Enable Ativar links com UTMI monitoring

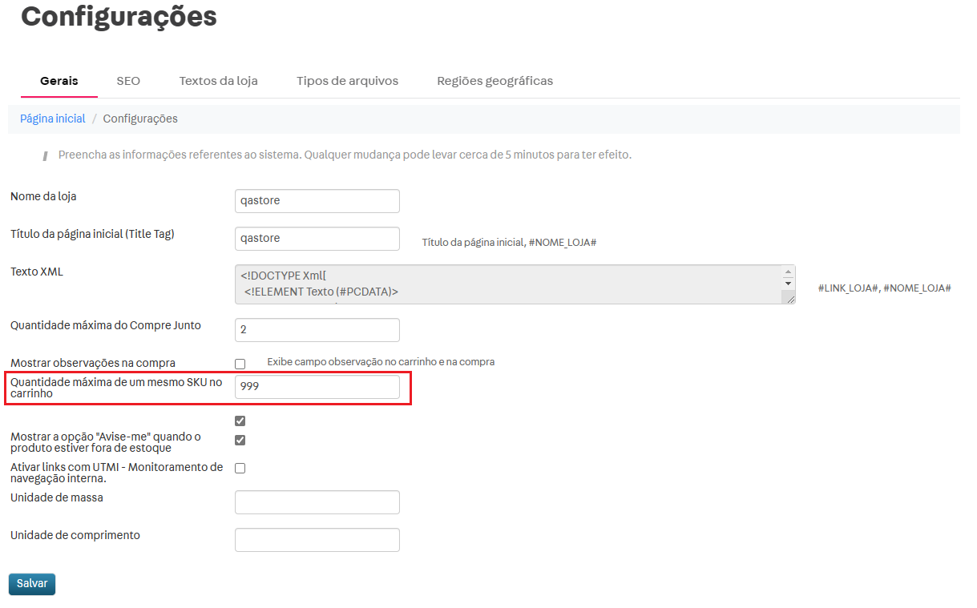tap(240, 468)
